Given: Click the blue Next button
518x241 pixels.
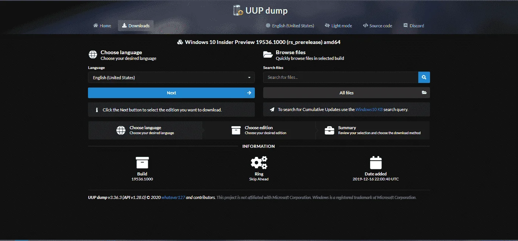Looking at the screenshot, I should pos(171,93).
